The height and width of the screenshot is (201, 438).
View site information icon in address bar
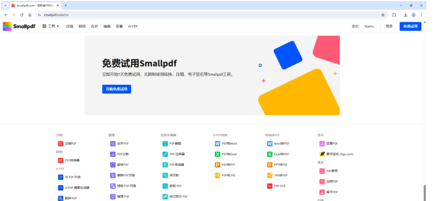tap(39, 15)
